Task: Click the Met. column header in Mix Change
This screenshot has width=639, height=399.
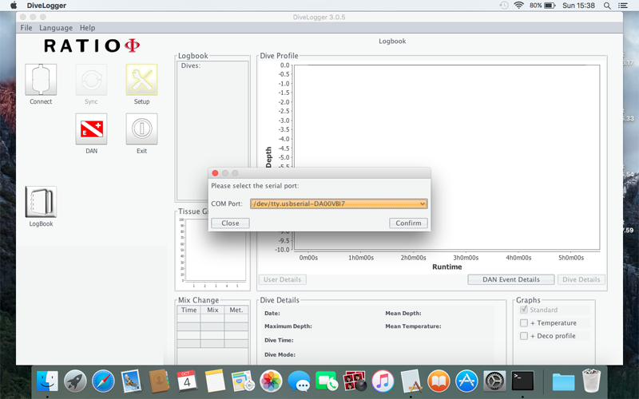Action: tap(236, 310)
